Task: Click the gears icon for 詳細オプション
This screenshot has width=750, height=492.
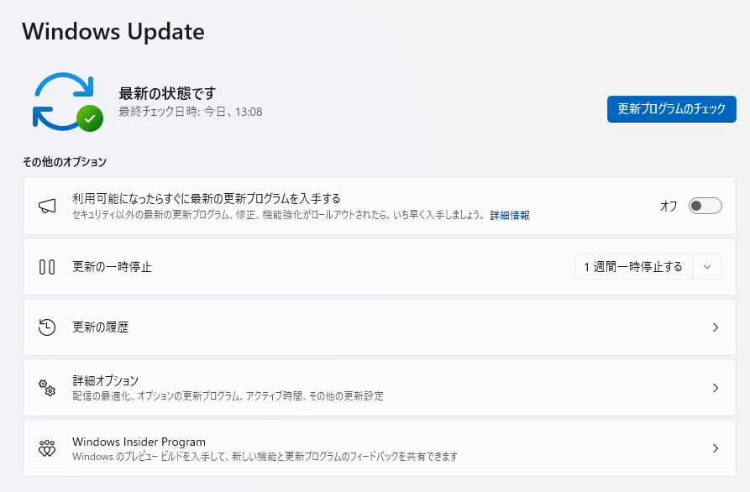Action: pos(47,388)
